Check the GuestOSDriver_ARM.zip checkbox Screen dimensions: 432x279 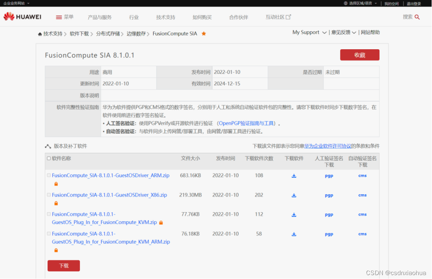(x=49, y=175)
